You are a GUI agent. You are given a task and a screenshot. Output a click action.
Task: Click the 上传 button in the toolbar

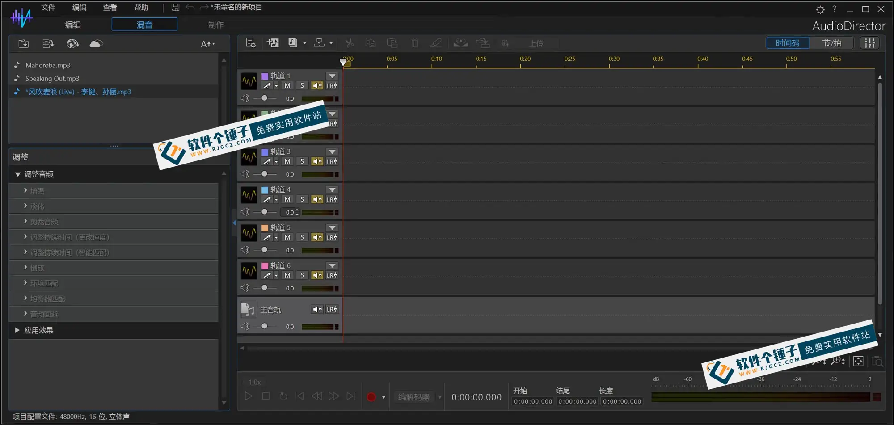point(536,43)
